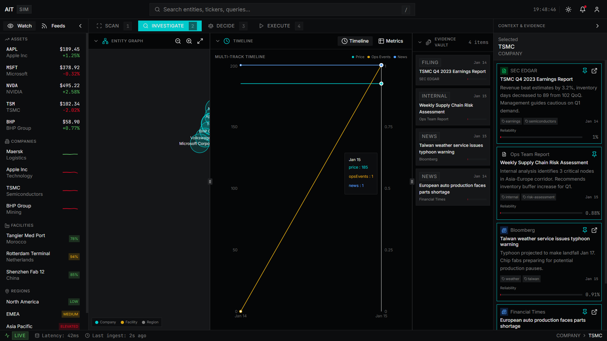Open the Feeds tab
This screenshot has height=341, width=607.
point(53,26)
